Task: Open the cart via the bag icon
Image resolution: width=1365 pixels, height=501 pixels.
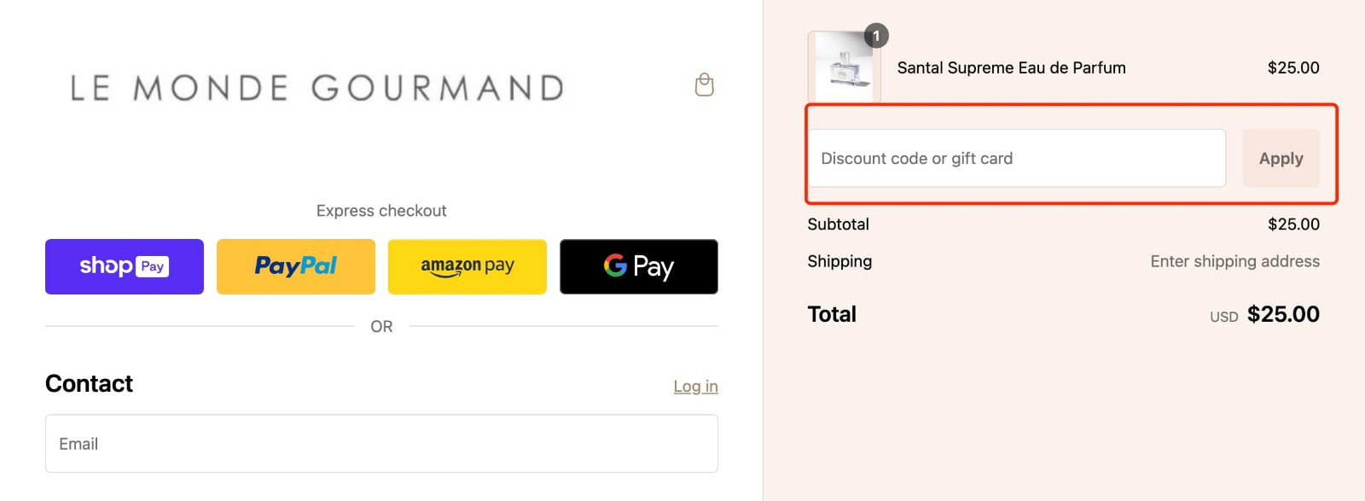Action: (x=702, y=85)
